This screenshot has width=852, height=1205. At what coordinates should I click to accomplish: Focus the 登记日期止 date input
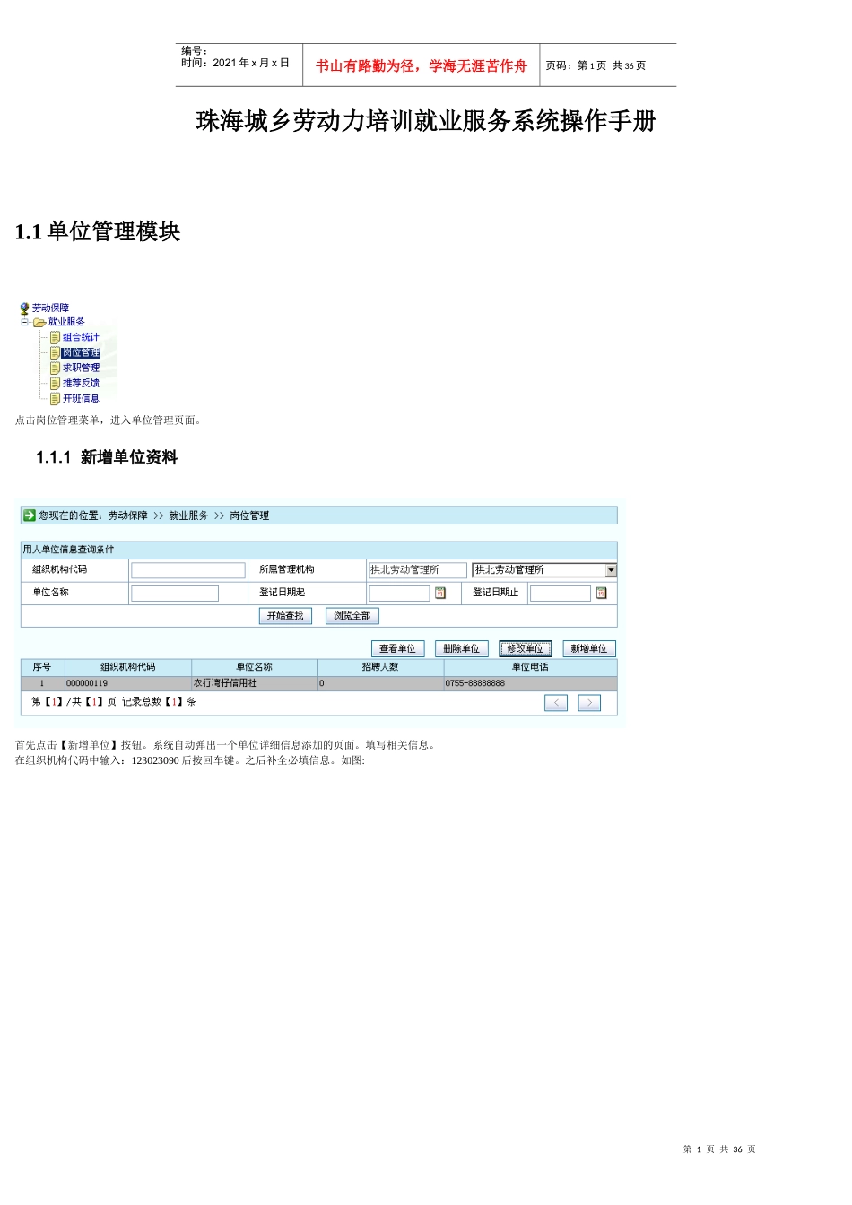tap(561, 594)
